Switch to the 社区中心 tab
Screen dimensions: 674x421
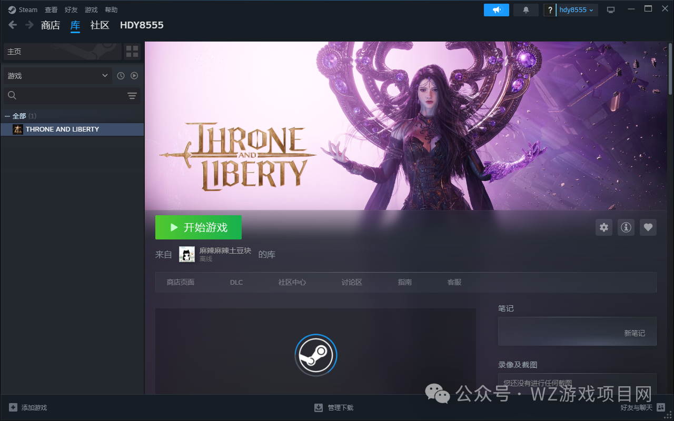(x=292, y=282)
